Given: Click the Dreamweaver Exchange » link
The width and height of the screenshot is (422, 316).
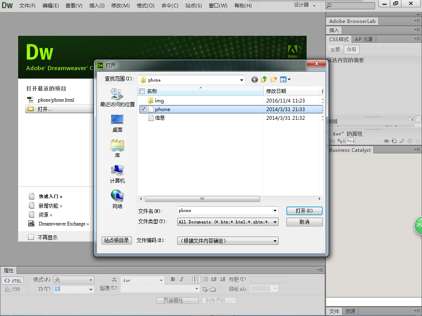Looking at the screenshot, I should [x=64, y=224].
